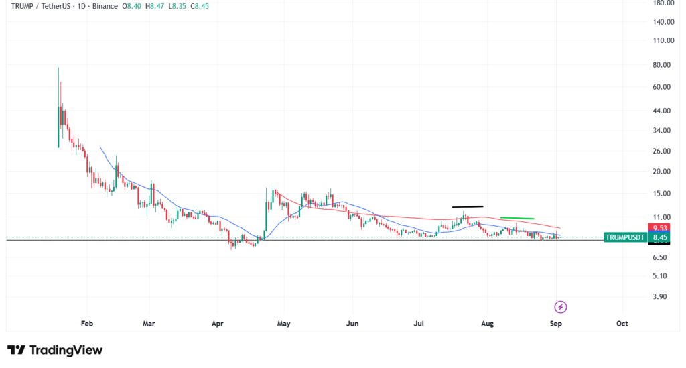Viewport: 686px width, 368px height.
Task: Click the short green horizontal line drawing
Action: (x=517, y=218)
